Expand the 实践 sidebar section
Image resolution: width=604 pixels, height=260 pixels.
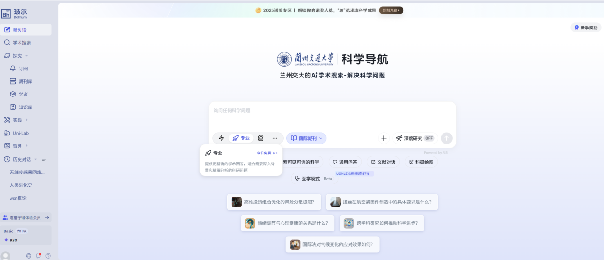click(x=18, y=120)
